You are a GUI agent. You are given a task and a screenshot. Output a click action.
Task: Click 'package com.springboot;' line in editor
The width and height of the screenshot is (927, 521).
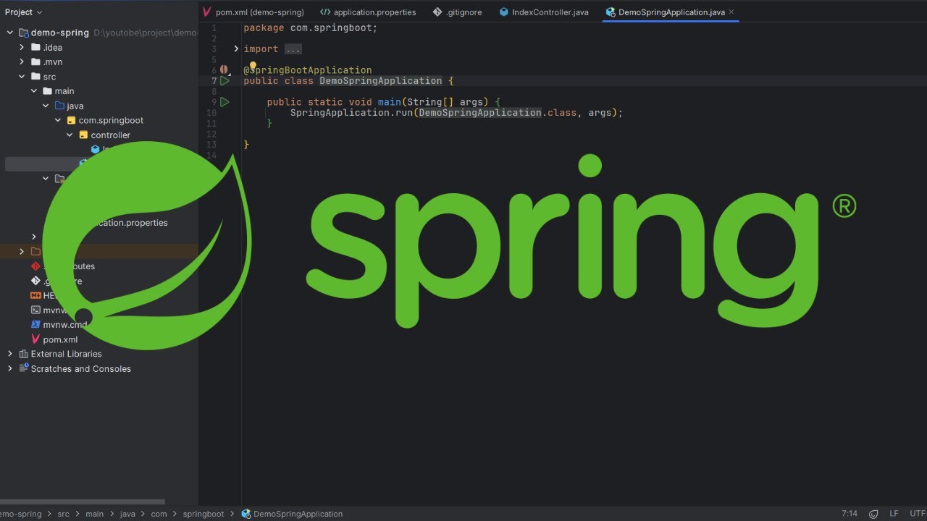click(x=311, y=28)
